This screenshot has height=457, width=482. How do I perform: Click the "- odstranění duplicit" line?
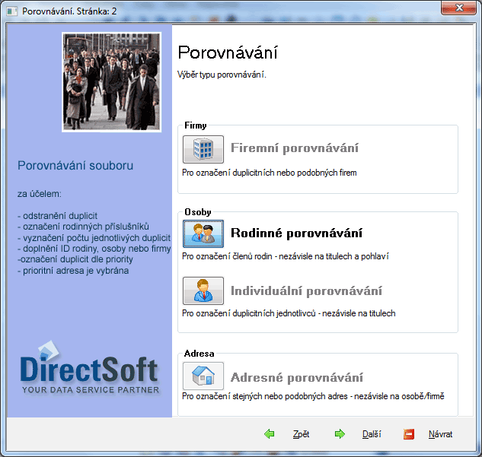click(x=57, y=216)
